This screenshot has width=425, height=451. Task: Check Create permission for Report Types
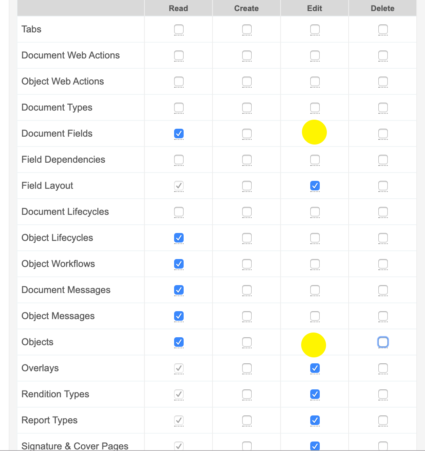(x=247, y=420)
